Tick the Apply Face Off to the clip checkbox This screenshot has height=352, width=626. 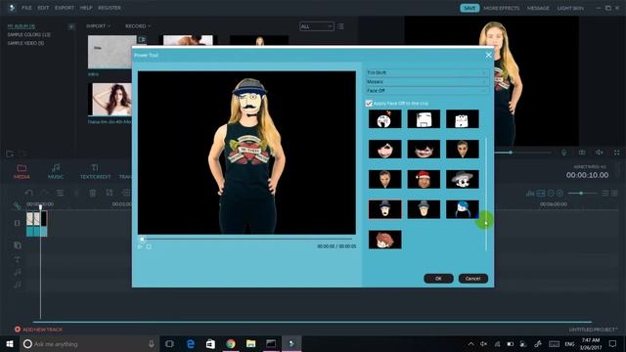tap(369, 104)
